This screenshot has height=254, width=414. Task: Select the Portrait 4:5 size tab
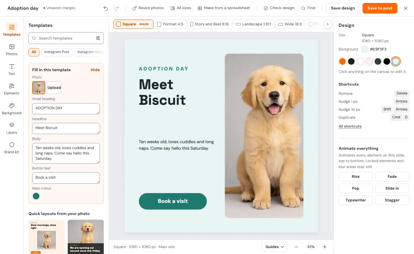point(170,24)
